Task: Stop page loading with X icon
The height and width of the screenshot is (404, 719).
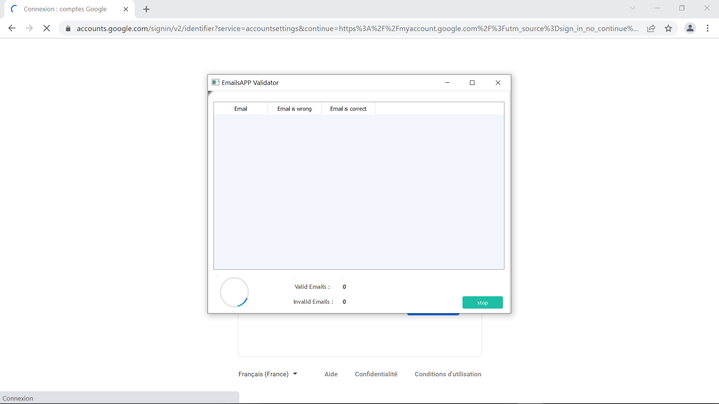Action: click(46, 28)
